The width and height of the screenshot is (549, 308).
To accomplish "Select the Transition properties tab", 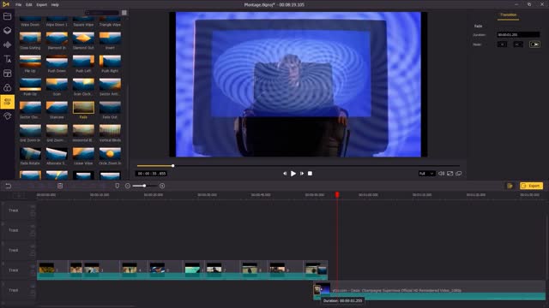I will [508, 15].
